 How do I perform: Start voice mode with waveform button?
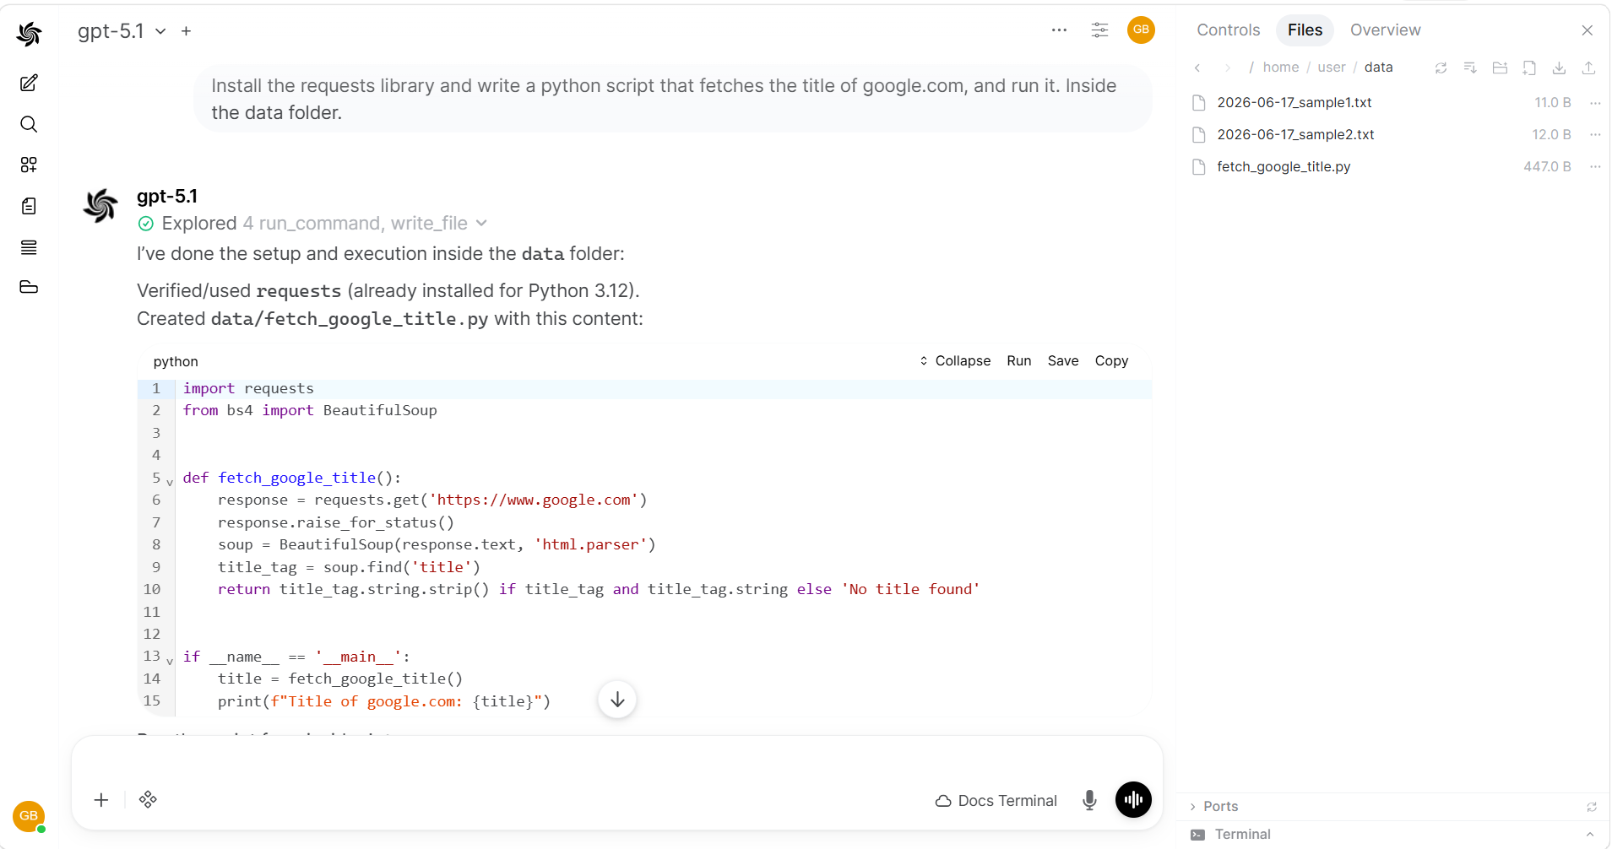tap(1133, 799)
